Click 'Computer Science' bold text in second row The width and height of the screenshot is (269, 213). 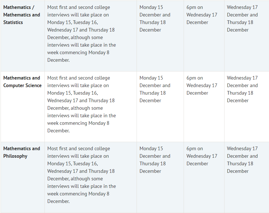click(22, 85)
